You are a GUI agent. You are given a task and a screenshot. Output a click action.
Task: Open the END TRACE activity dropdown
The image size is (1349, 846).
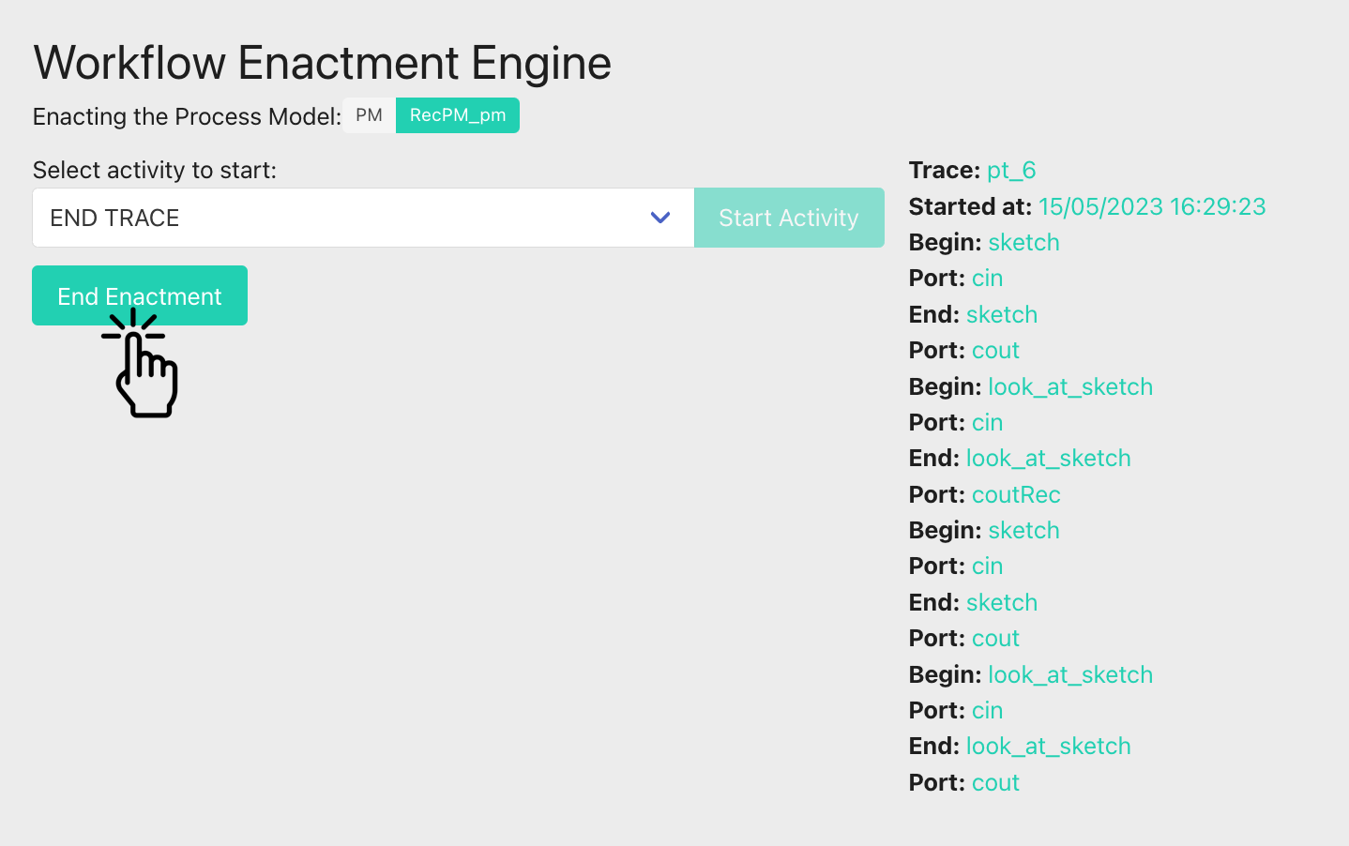pos(347,218)
